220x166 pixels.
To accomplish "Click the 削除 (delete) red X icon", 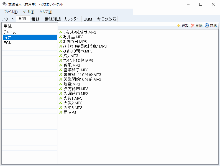I will 193,26.
